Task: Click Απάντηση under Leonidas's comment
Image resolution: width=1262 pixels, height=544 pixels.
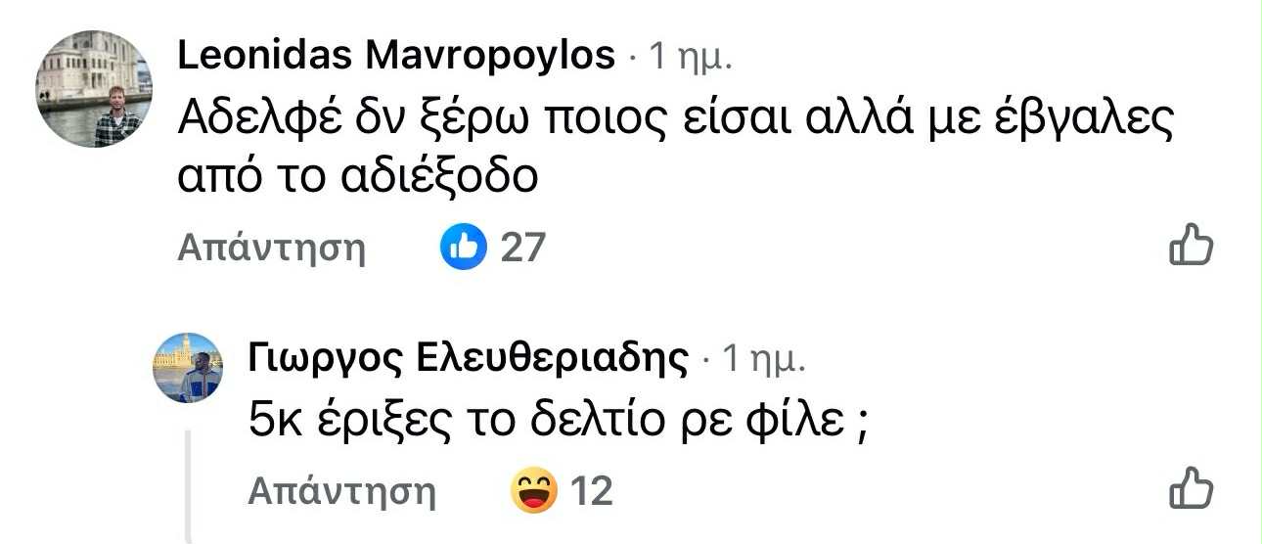Action: coord(271,249)
